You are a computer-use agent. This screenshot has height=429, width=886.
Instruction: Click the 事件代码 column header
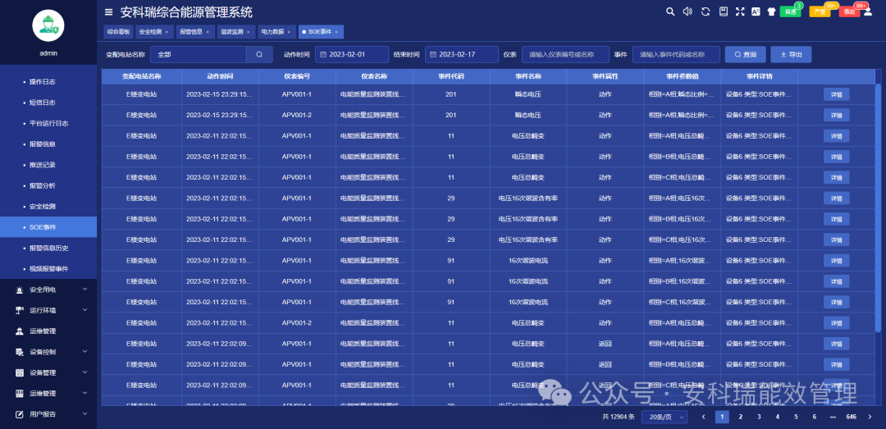(x=451, y=75)
